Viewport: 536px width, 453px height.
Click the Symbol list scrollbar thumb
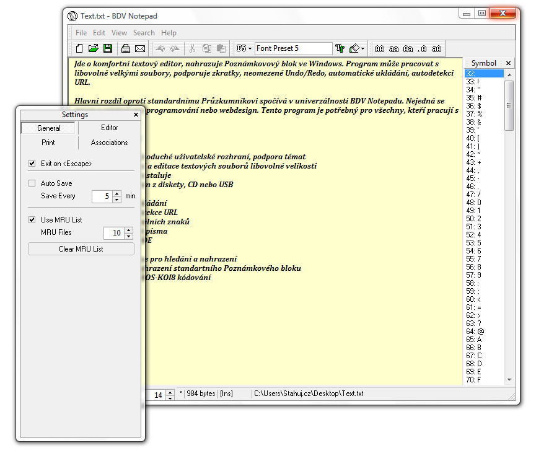(x=509, y=105)
